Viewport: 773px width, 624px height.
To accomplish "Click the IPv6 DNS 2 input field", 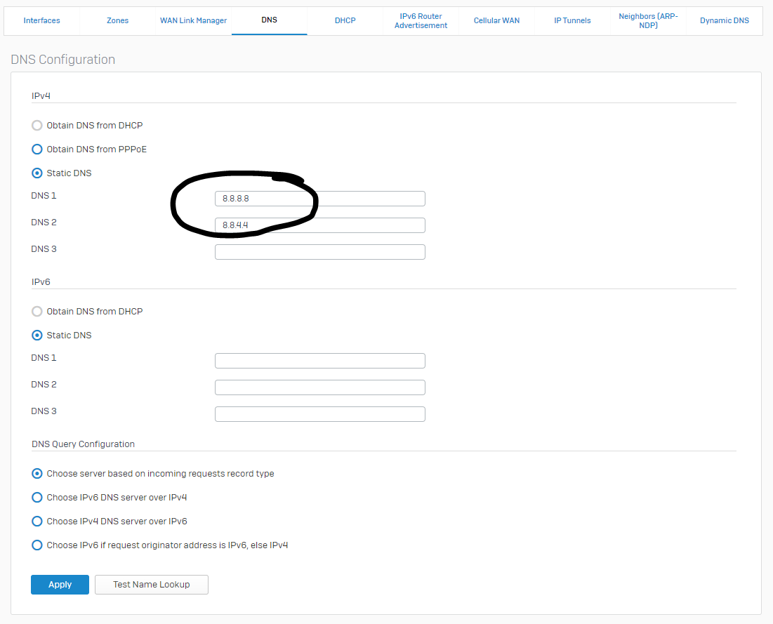I will point(320,387).
